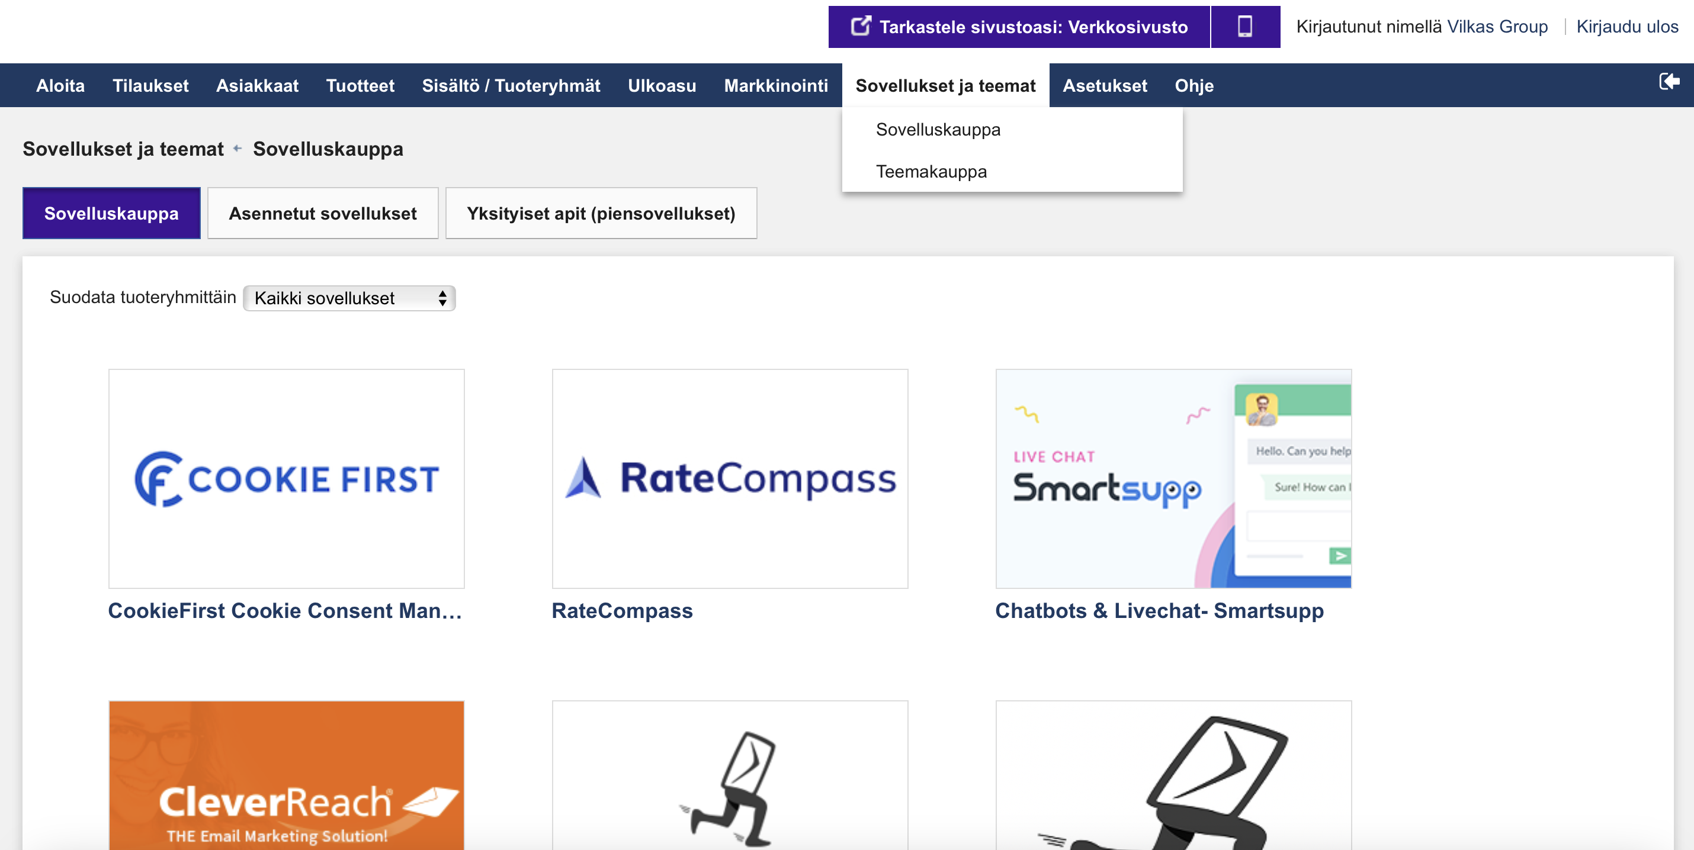Open CookieFirst Cookie Consent Man… link
This screenshot has width=1694, height=850.
pyautogui.click(x=285, y=611)
